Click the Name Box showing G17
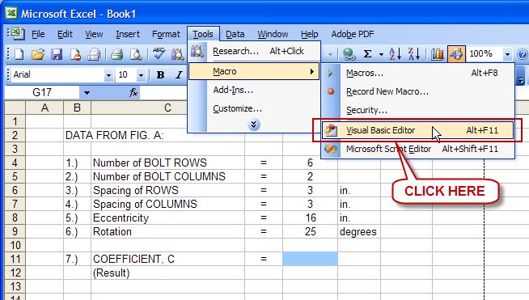Viewport: 529px width, 300px height. click(42, 92)
